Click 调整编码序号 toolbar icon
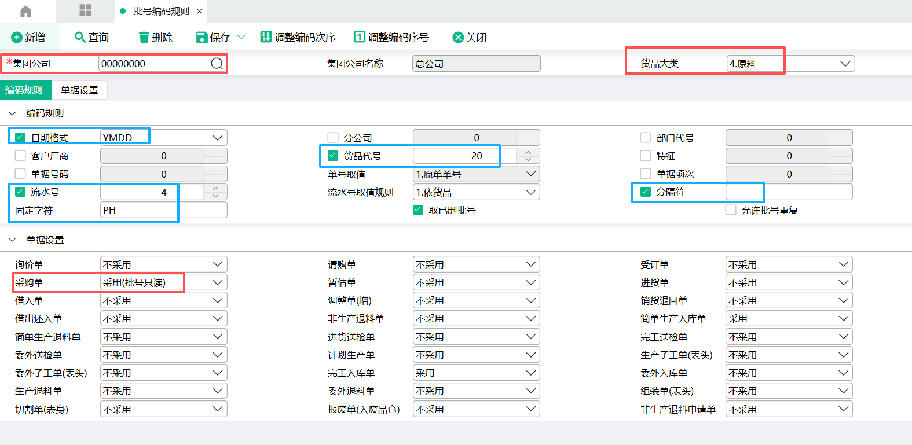The height and width of the screenshot is (445, 912). tap(359, 37)
